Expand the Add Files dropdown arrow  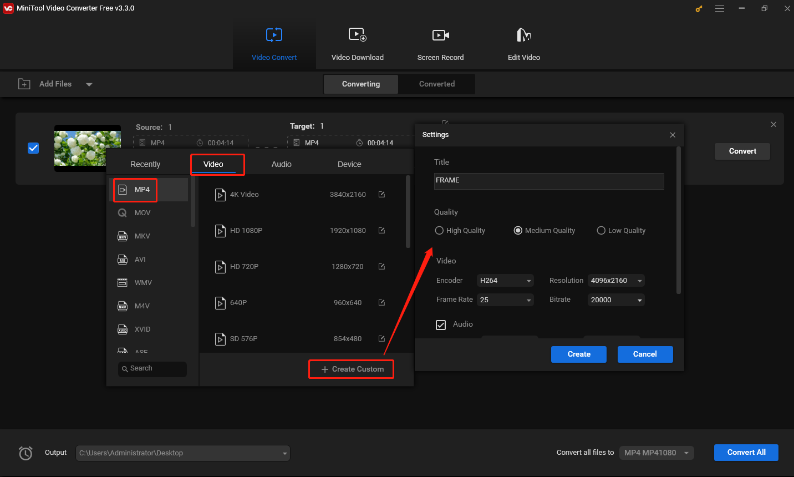(89, 84)
